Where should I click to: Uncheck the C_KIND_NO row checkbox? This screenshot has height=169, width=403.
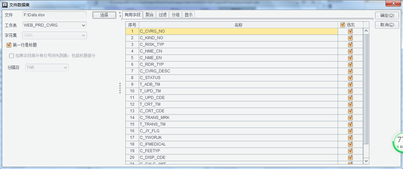tap(350, 38)
